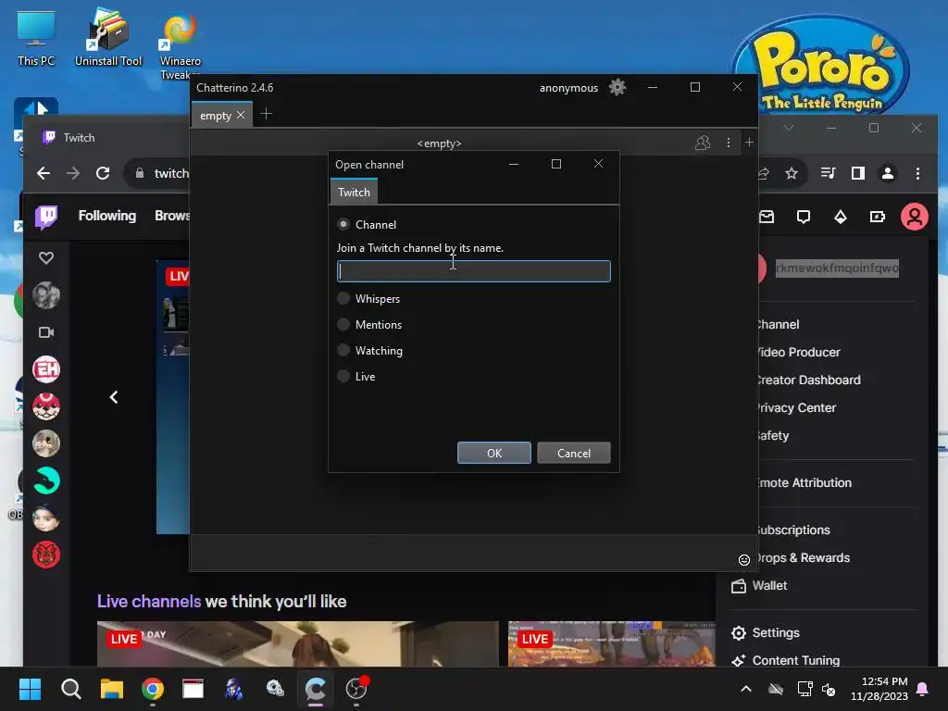Select the Watching radio button
948x711 pixels.
point(343,351)
